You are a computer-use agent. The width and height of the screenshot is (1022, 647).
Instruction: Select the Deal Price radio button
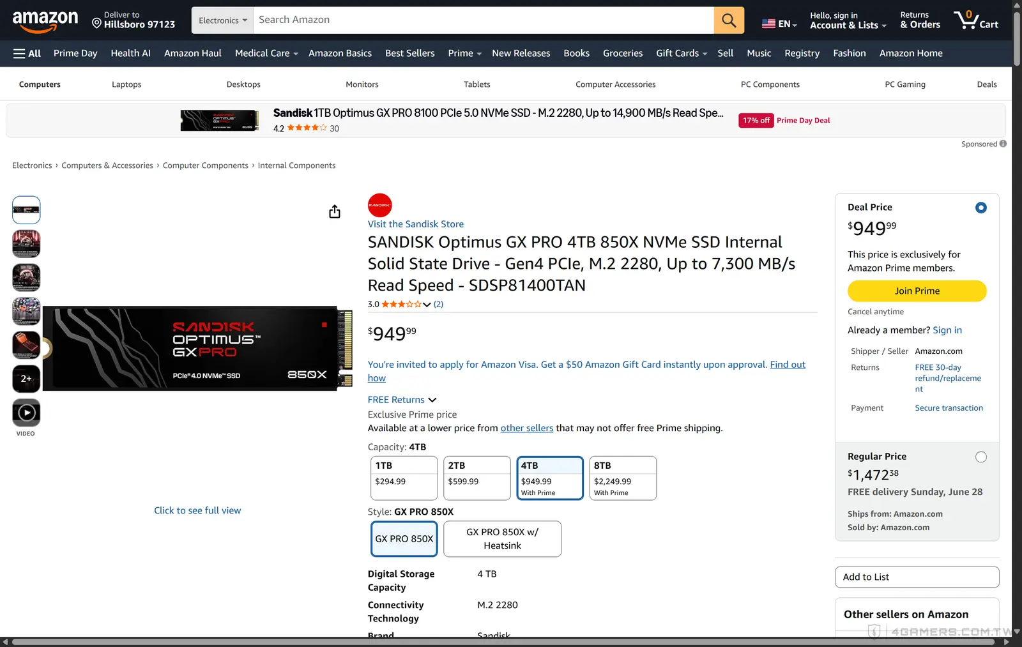(981, 208)
